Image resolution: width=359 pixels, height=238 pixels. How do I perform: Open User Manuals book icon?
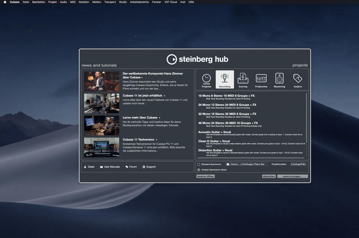[102, 167]
